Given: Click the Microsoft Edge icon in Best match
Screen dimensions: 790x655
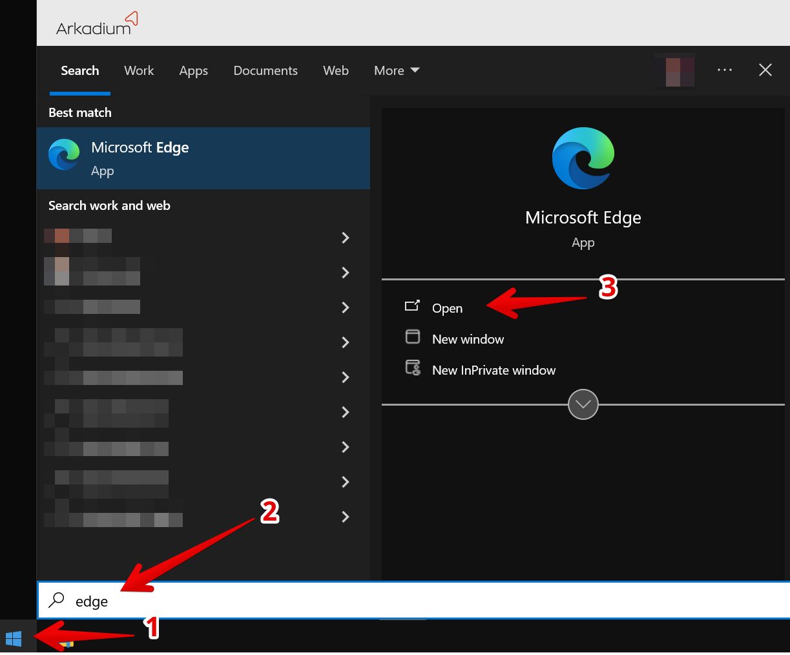Looking at the screenshot, I should tap(65, 155).
